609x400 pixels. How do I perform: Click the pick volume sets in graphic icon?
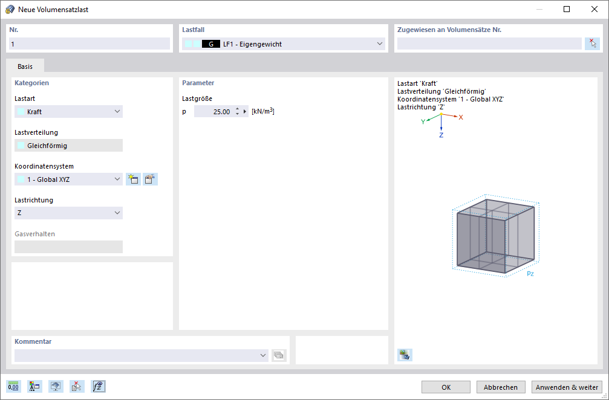click(592, 44)
